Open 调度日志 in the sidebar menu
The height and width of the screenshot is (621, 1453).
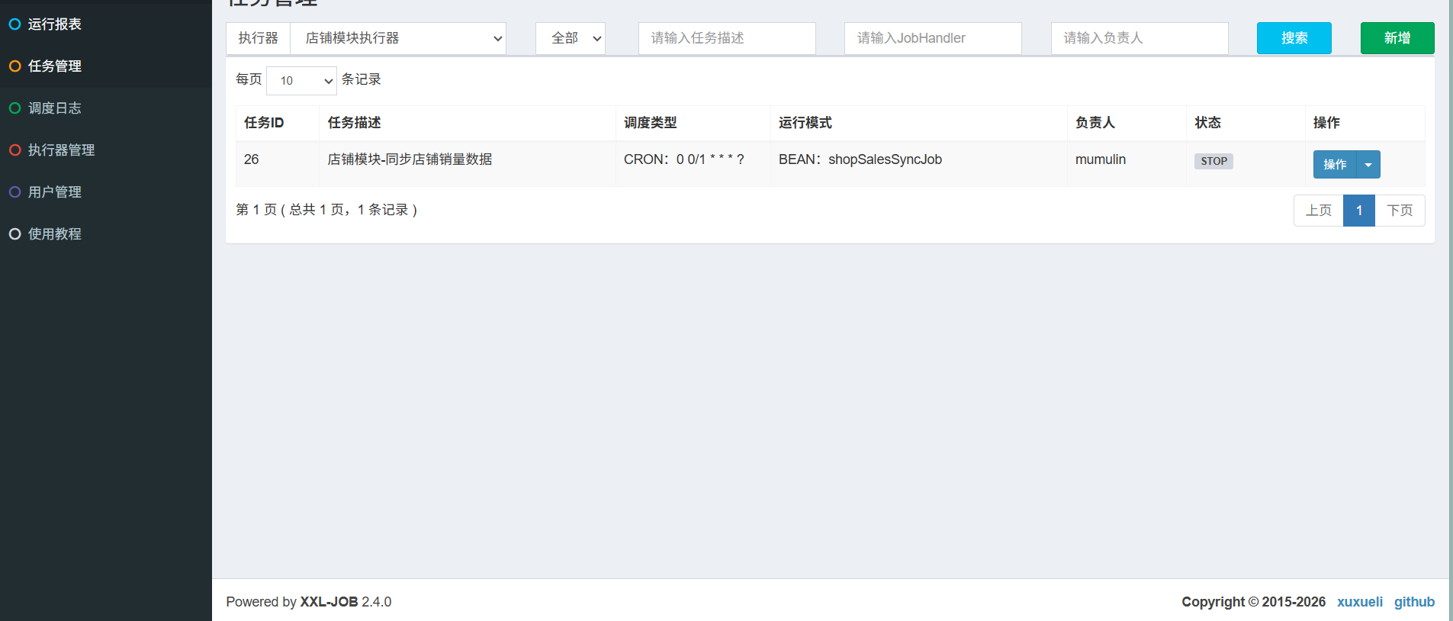(55, 108)
